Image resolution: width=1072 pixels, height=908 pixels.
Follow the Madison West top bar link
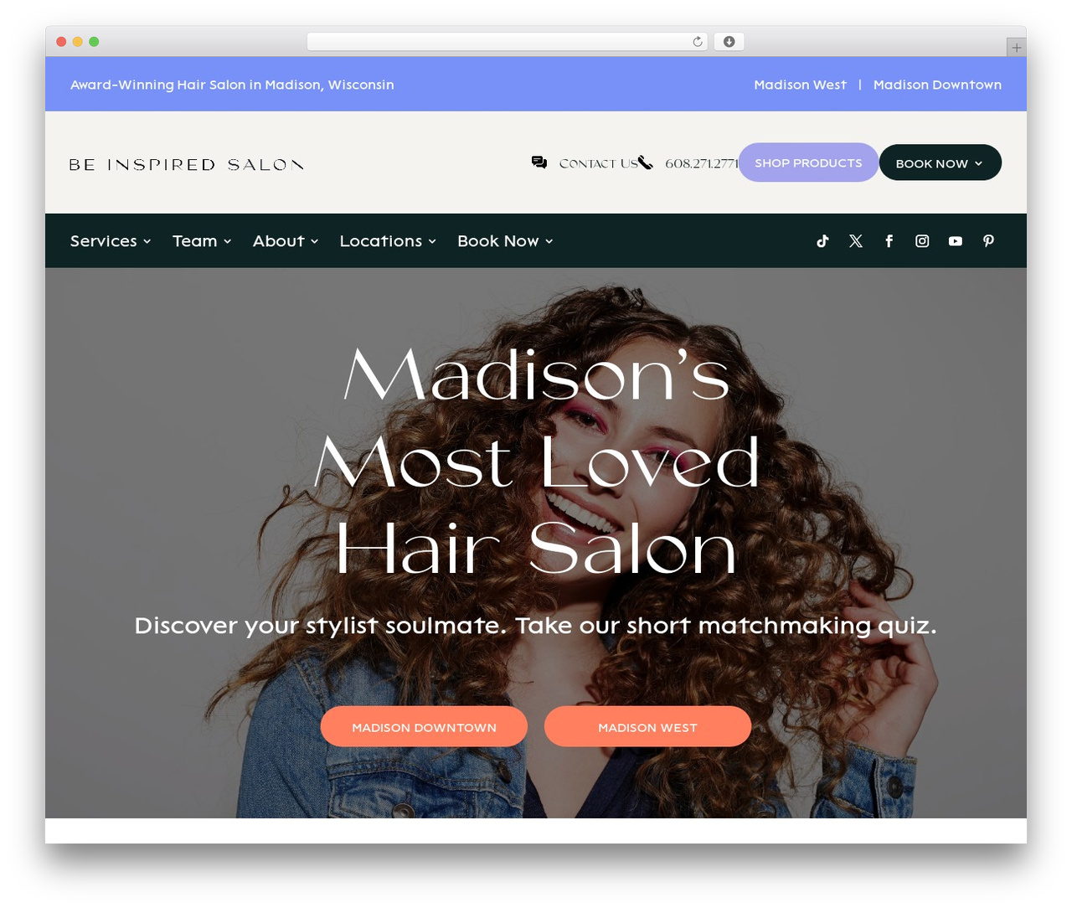pos(800,85)
